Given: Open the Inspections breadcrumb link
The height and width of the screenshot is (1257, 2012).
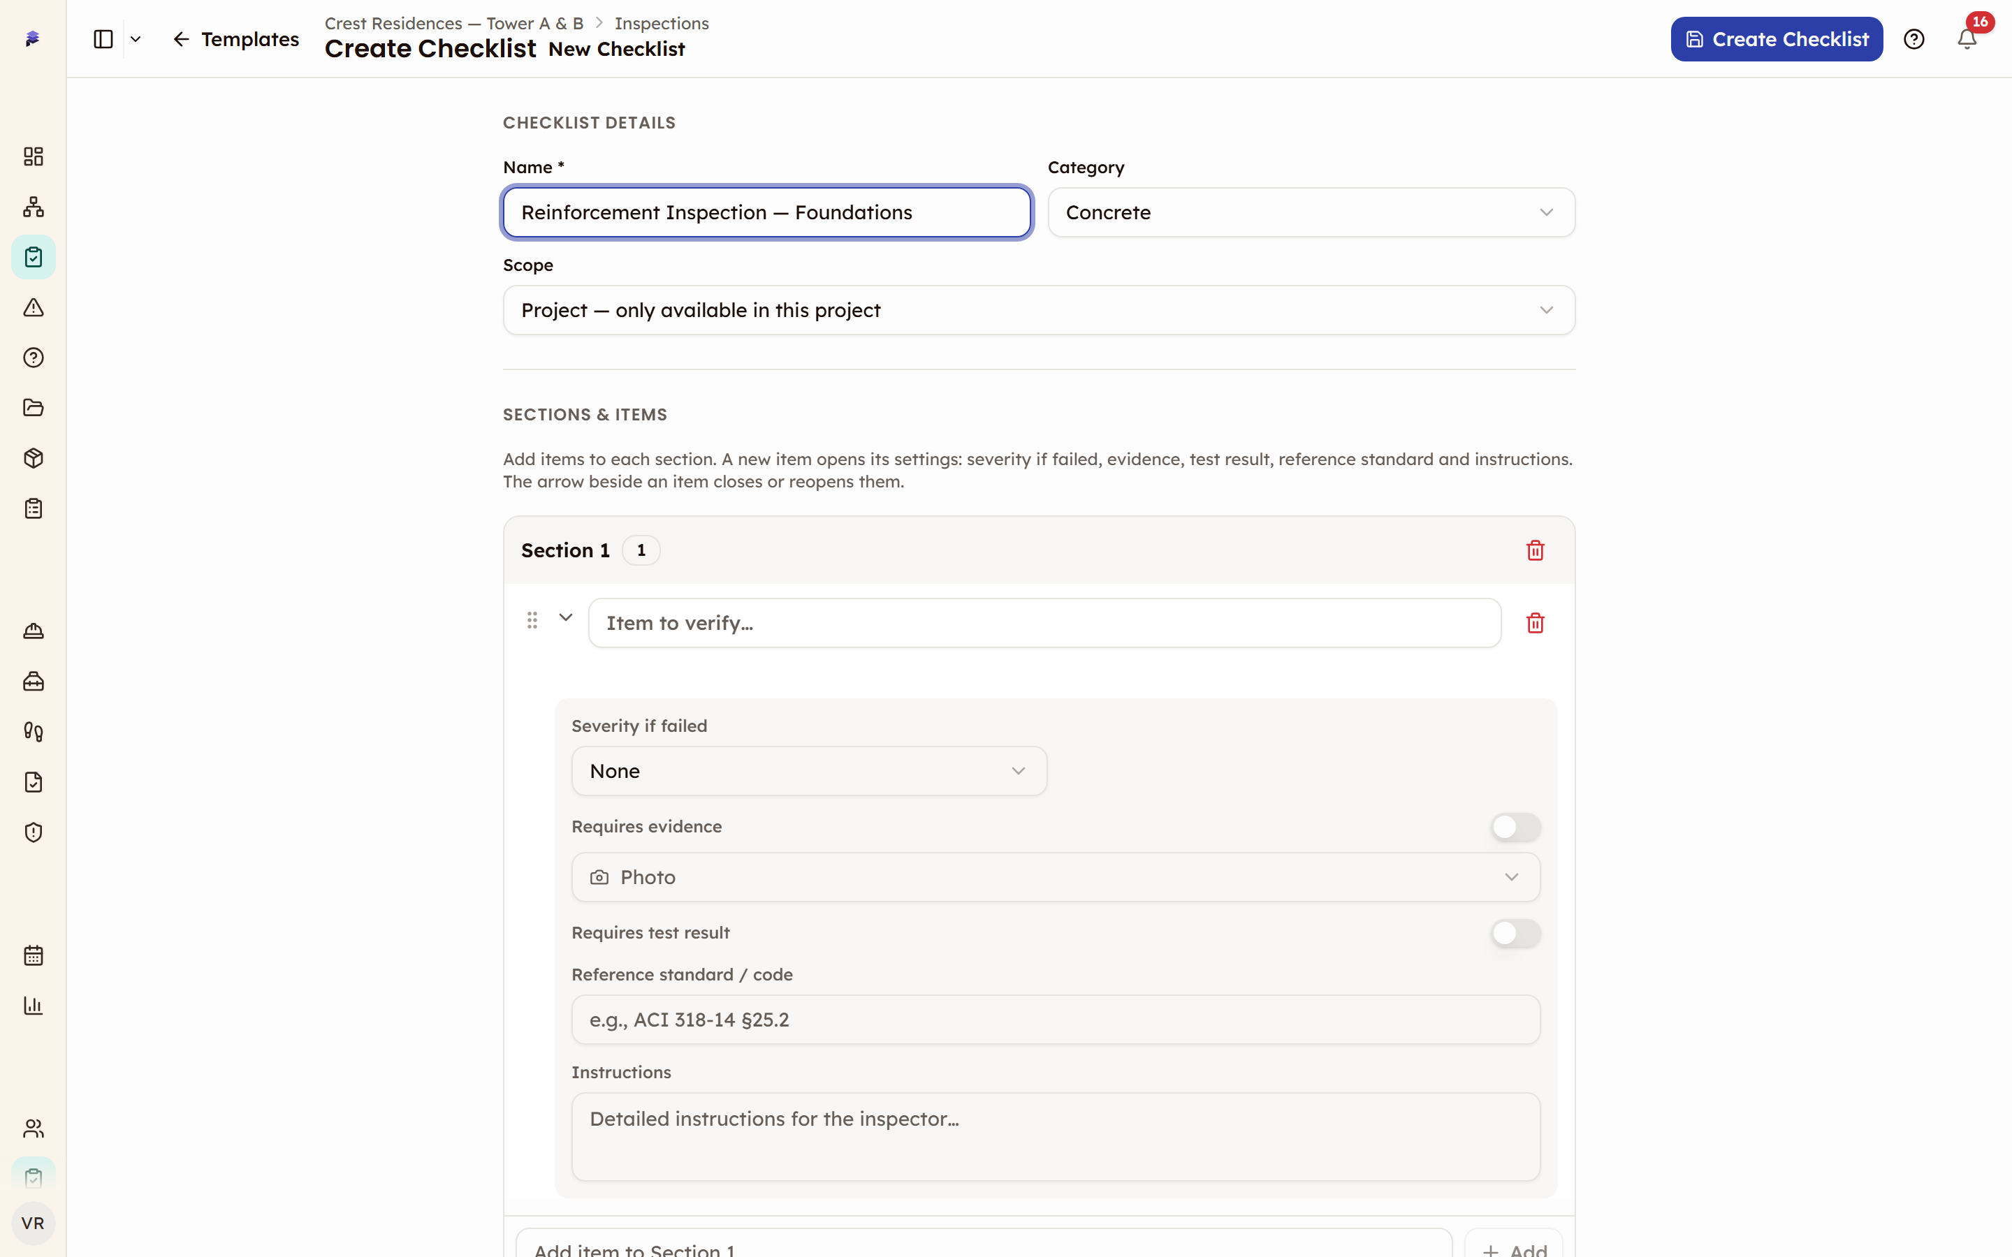Looking at the screenshot, I should 661,23.
